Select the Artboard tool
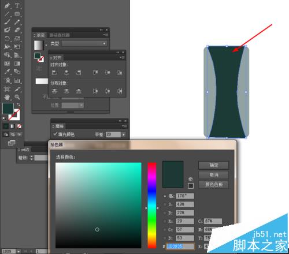The width and height of the screenshot is (289, 254). [7, 89]
